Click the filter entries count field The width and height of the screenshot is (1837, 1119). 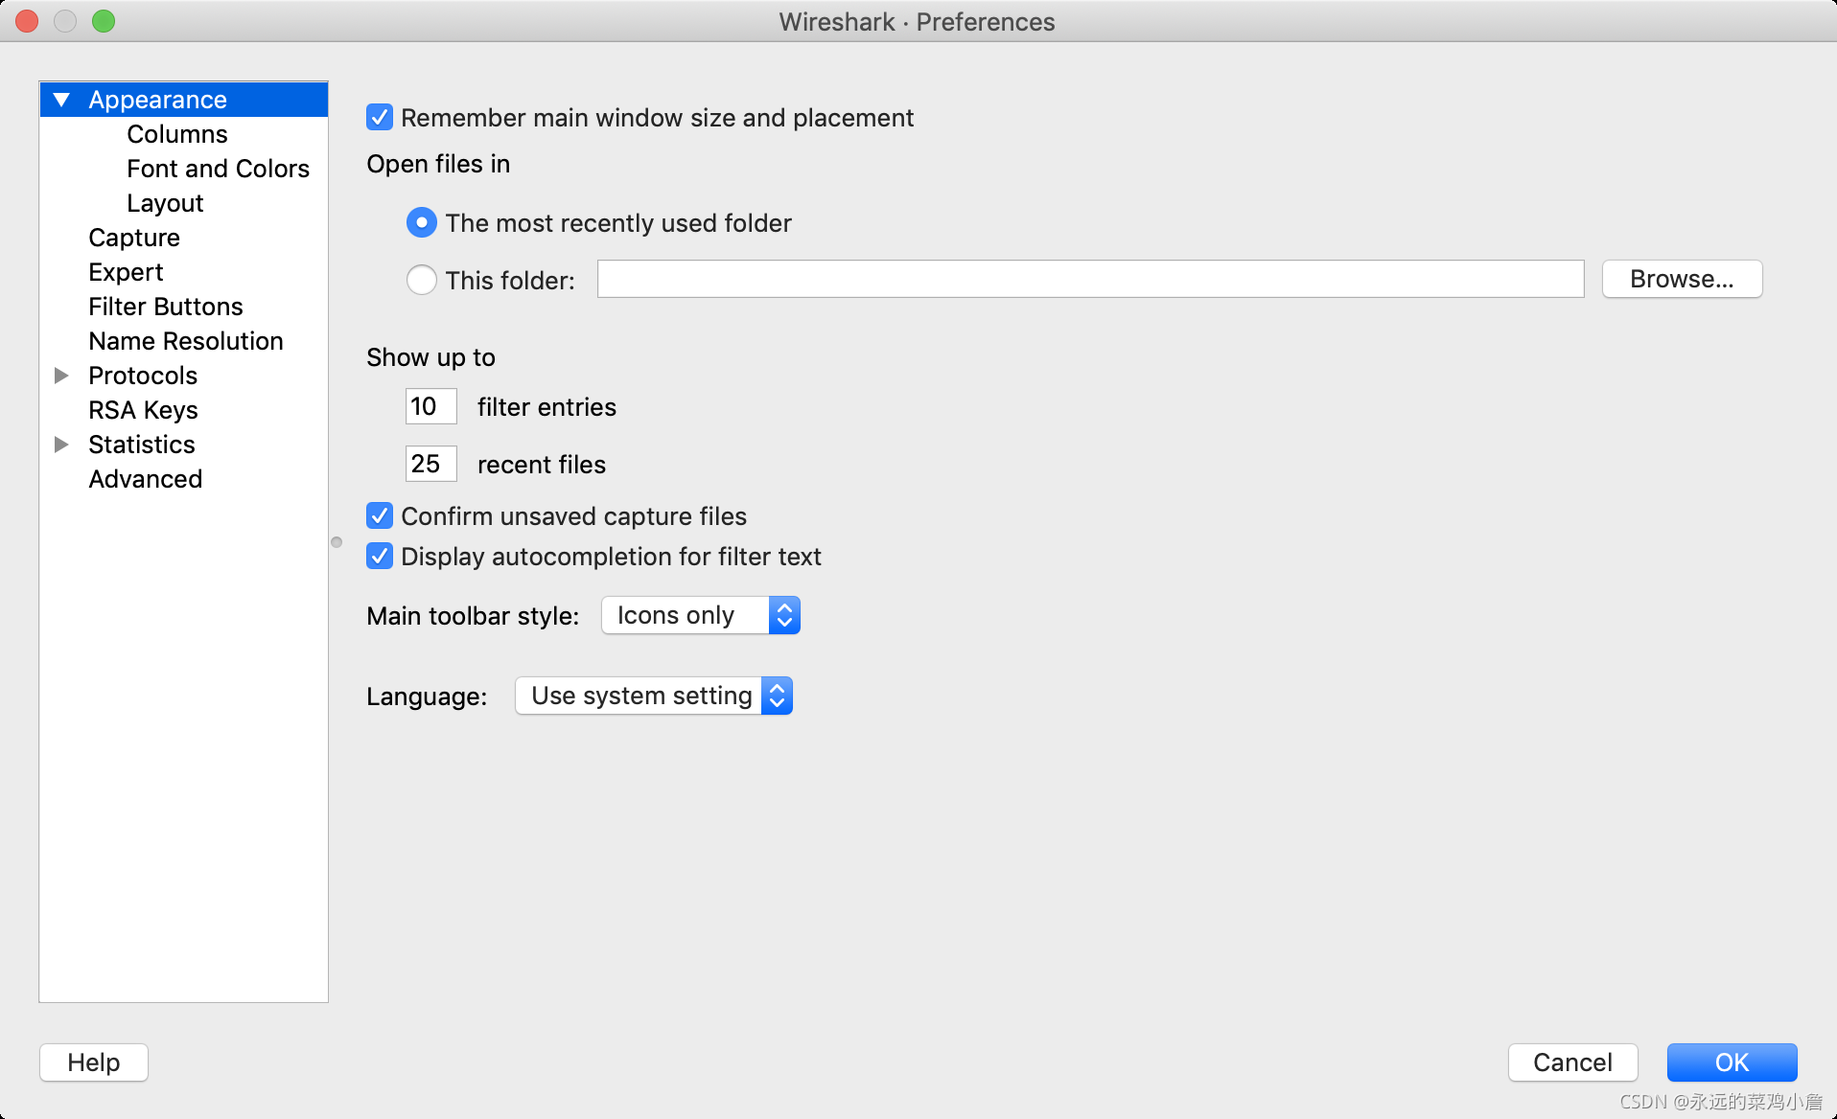click(x=430, y=406)
